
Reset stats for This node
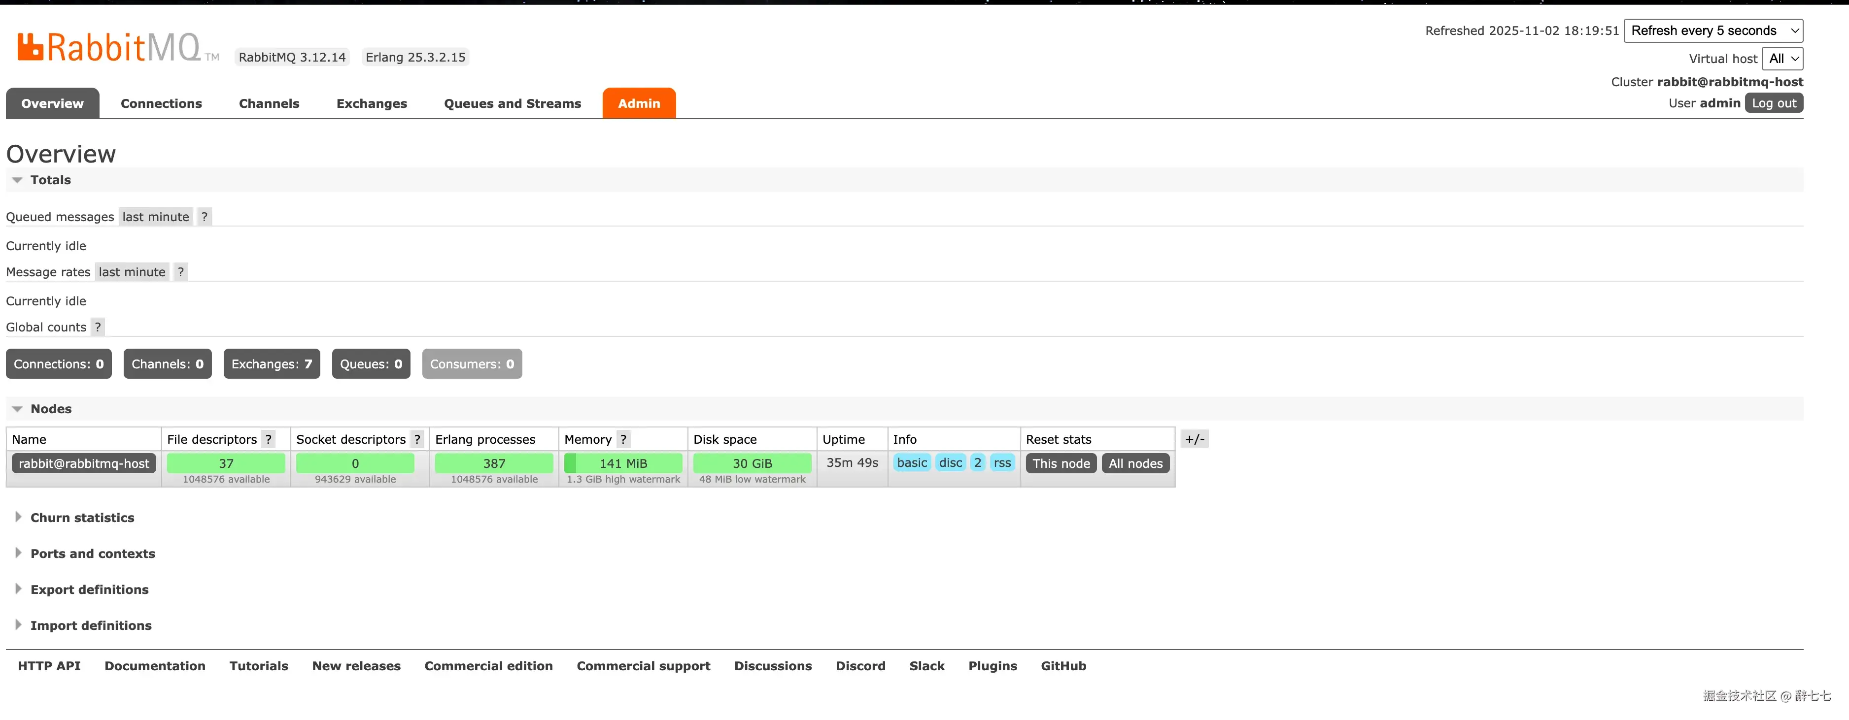tap(1061, 463)
